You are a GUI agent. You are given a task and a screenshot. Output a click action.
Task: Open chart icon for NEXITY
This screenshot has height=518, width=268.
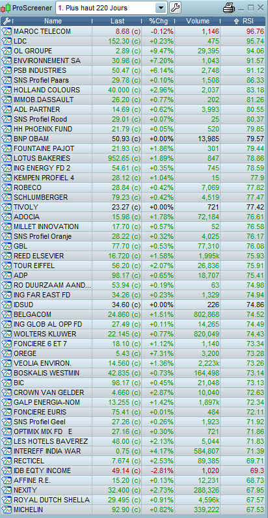click(x=7, y=490)
